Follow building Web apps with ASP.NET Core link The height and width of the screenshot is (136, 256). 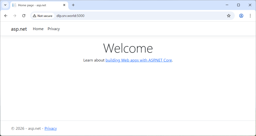(138, 60)
